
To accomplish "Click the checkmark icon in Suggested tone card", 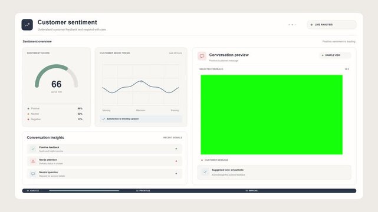I will (x=205, y=172).
